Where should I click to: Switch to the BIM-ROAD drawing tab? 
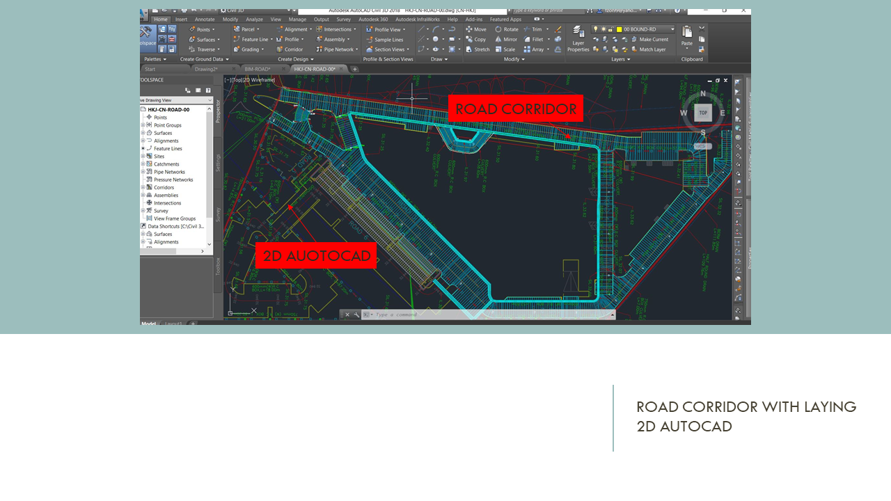pyautogui.click(x=258, y=70)
